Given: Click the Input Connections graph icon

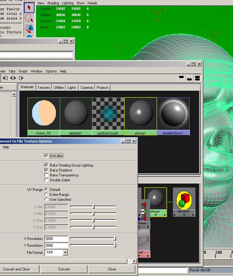Looking at the screenshot, I should pyautogui.click(x=5, y=78).
